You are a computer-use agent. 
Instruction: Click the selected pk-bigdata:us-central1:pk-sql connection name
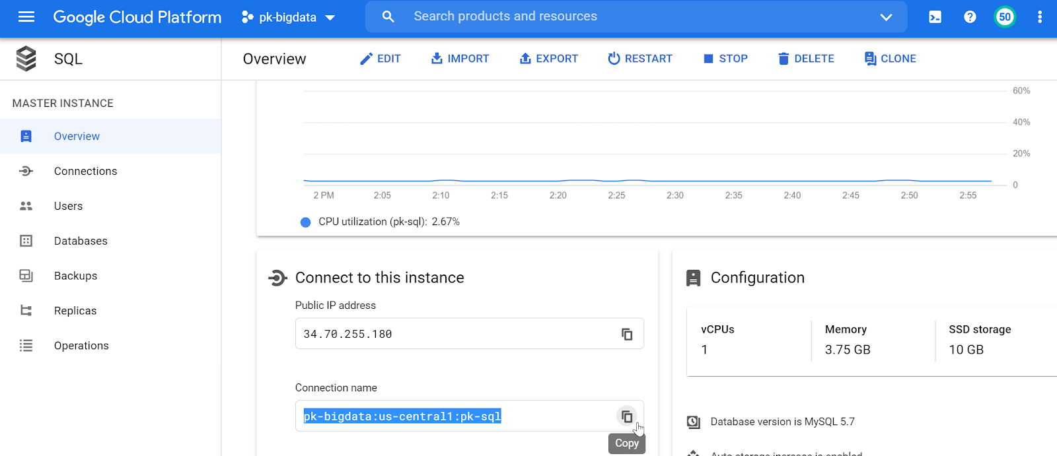(x=402, y=416)
